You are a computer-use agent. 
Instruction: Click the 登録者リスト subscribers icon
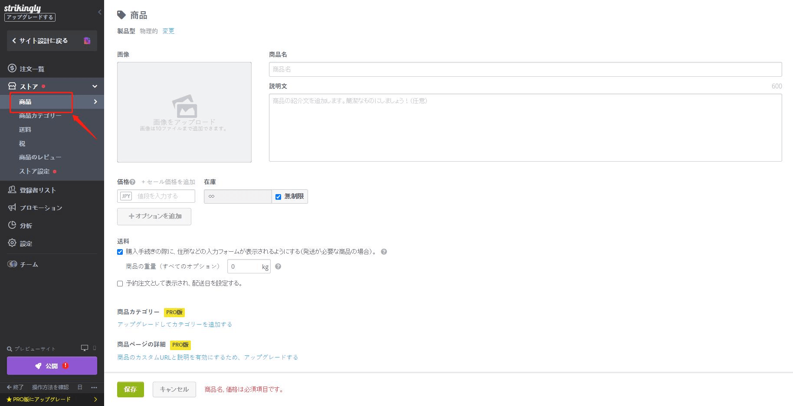pyautogui.click(x=12, y=190)
